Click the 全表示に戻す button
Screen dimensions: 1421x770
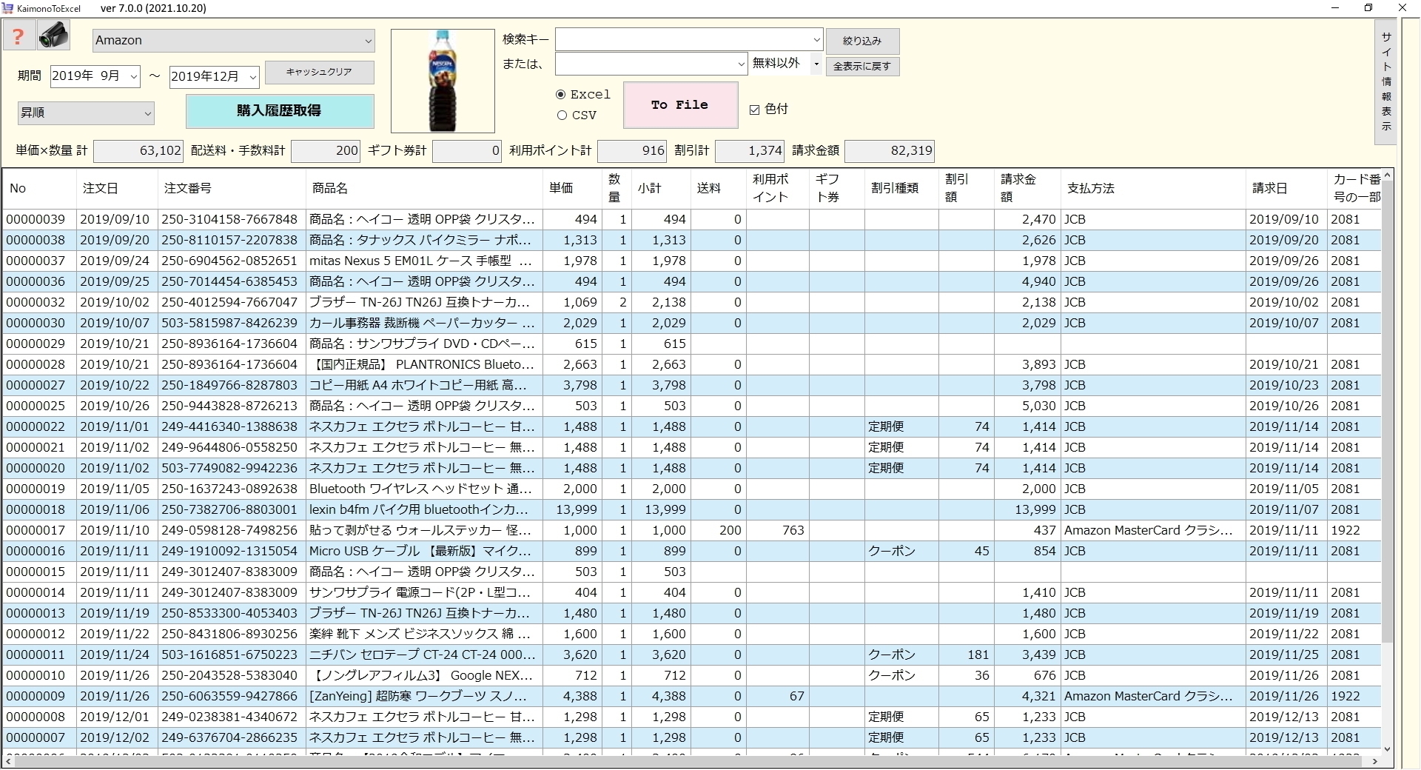[861, 66]
